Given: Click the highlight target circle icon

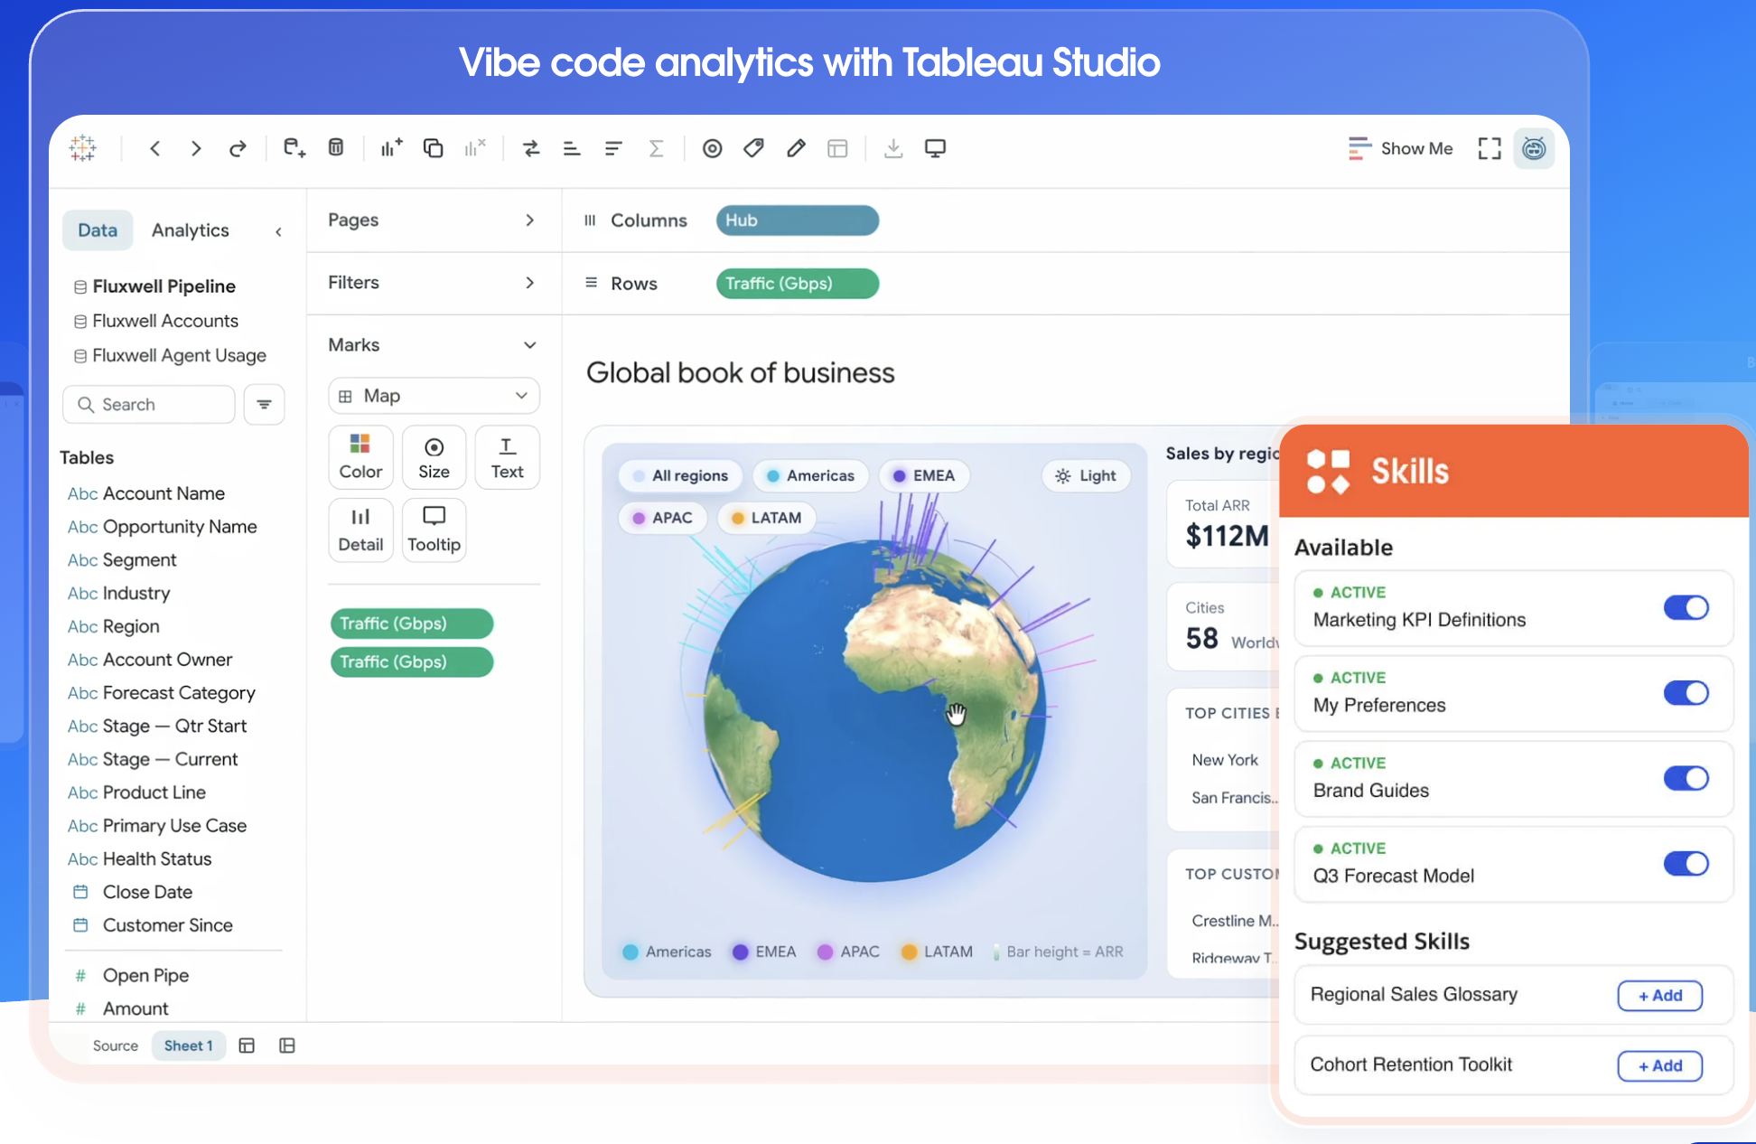Looking at the screenshot, I should click(x=713, y=148).
